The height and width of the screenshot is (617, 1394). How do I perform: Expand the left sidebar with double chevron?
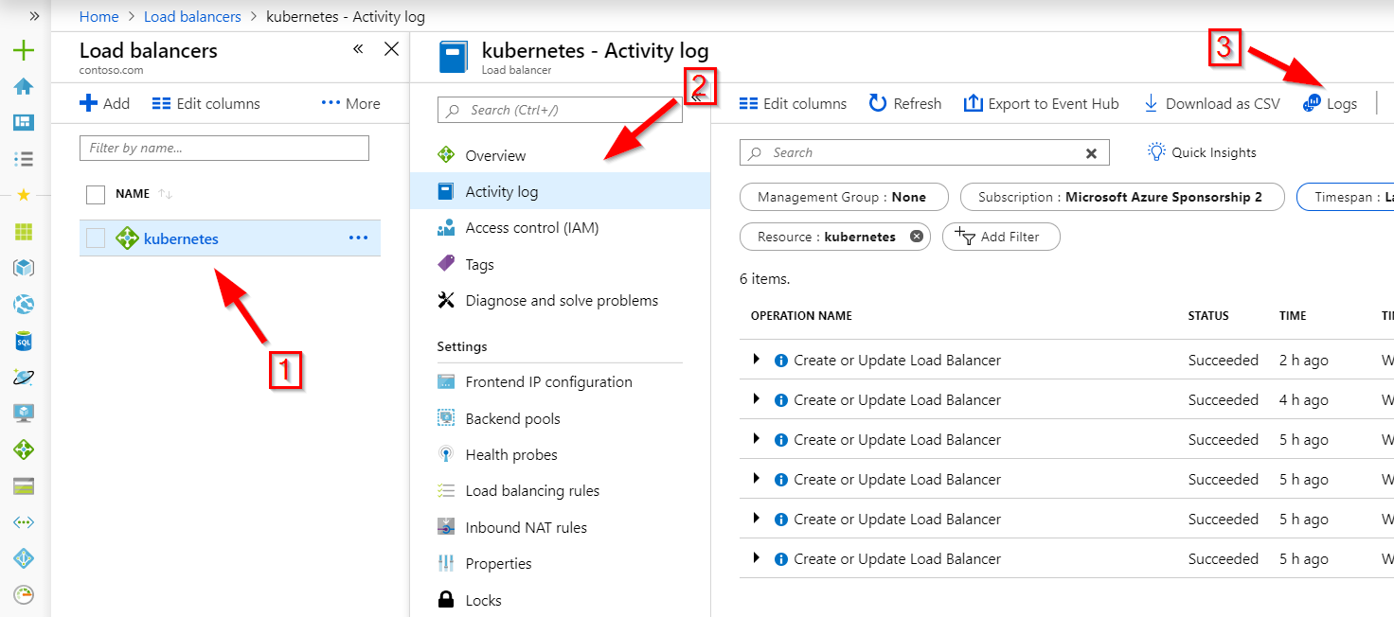tap(34, 16)
